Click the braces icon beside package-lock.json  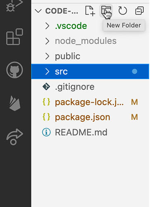(x=46, y=102)
